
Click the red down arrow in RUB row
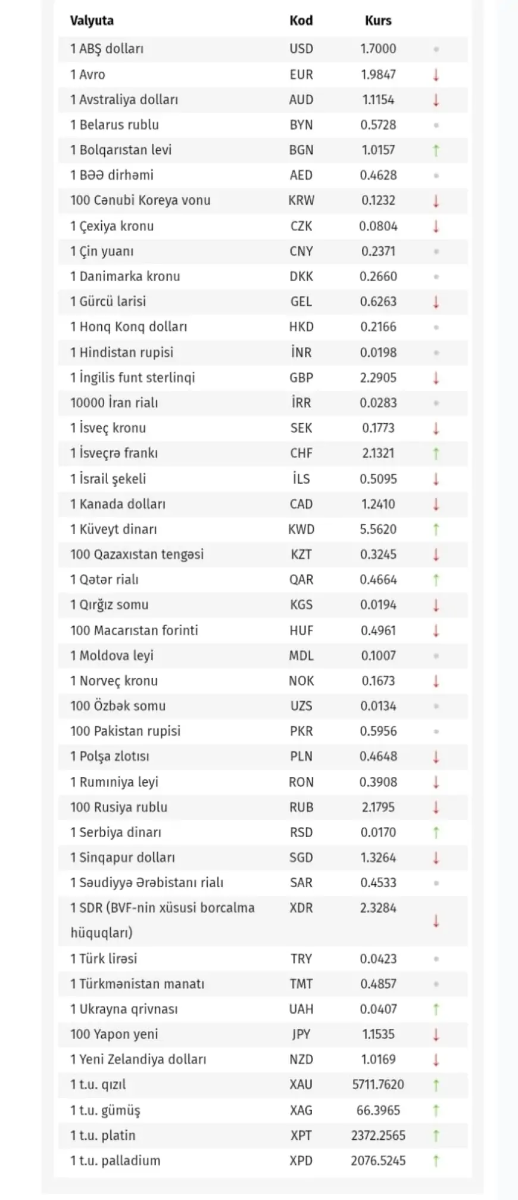click(x=436, y=807)
